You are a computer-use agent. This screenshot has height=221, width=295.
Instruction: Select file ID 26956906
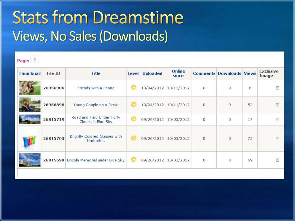point(54,88)
